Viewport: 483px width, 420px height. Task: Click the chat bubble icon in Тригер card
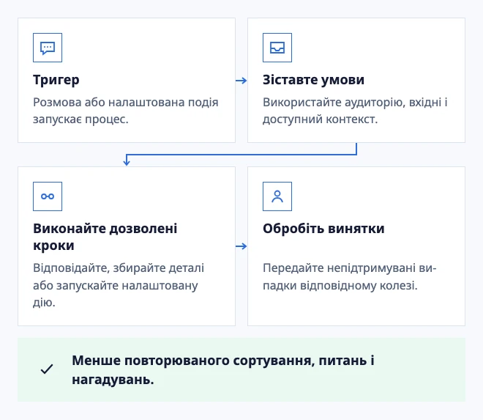pos(48,48)
